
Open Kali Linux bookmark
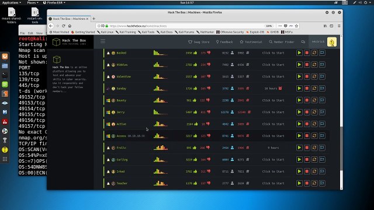tap(105, 32)
